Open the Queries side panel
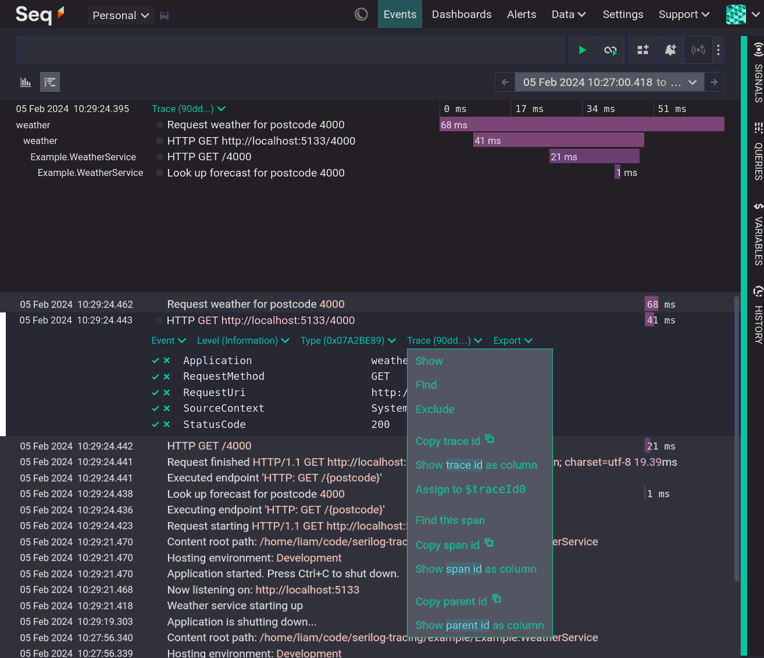Screen dimensions: 764x658 758,152
